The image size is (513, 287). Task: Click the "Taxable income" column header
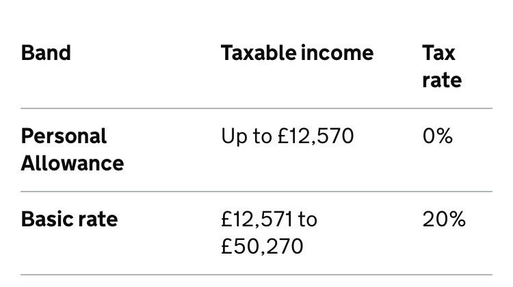pos(297,53)
